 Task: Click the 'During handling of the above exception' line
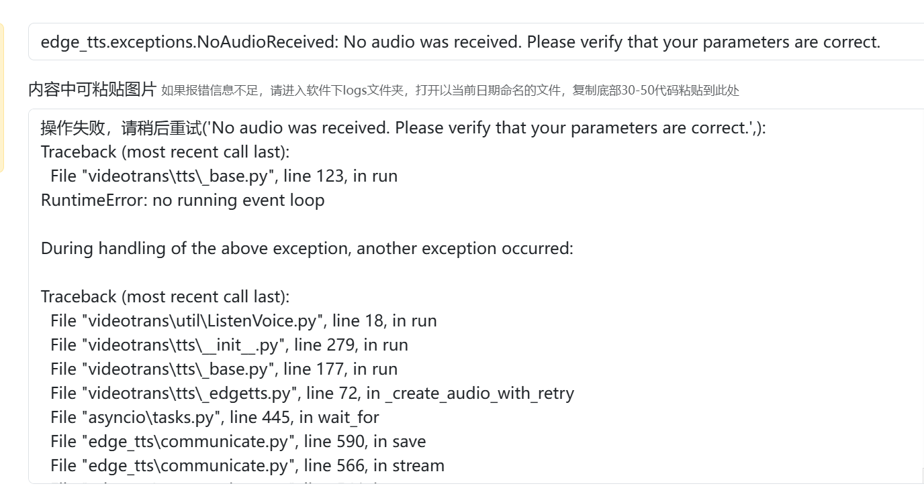307,249
